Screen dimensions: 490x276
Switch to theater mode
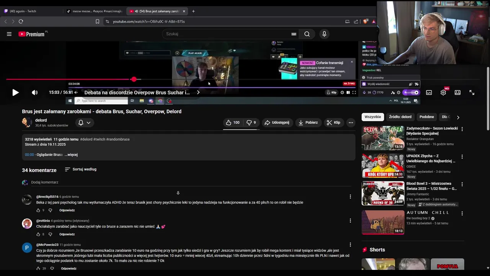(457, 92)
